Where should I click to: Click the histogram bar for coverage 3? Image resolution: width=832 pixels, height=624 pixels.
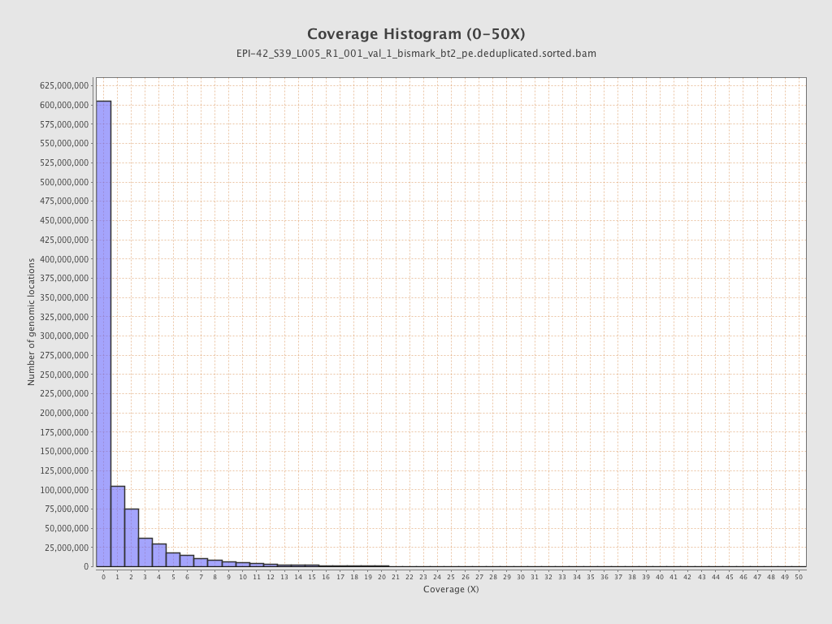[x=145, y=552]
